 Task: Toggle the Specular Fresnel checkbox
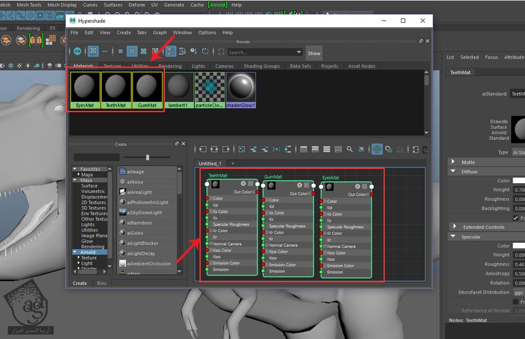coord(516,301)
